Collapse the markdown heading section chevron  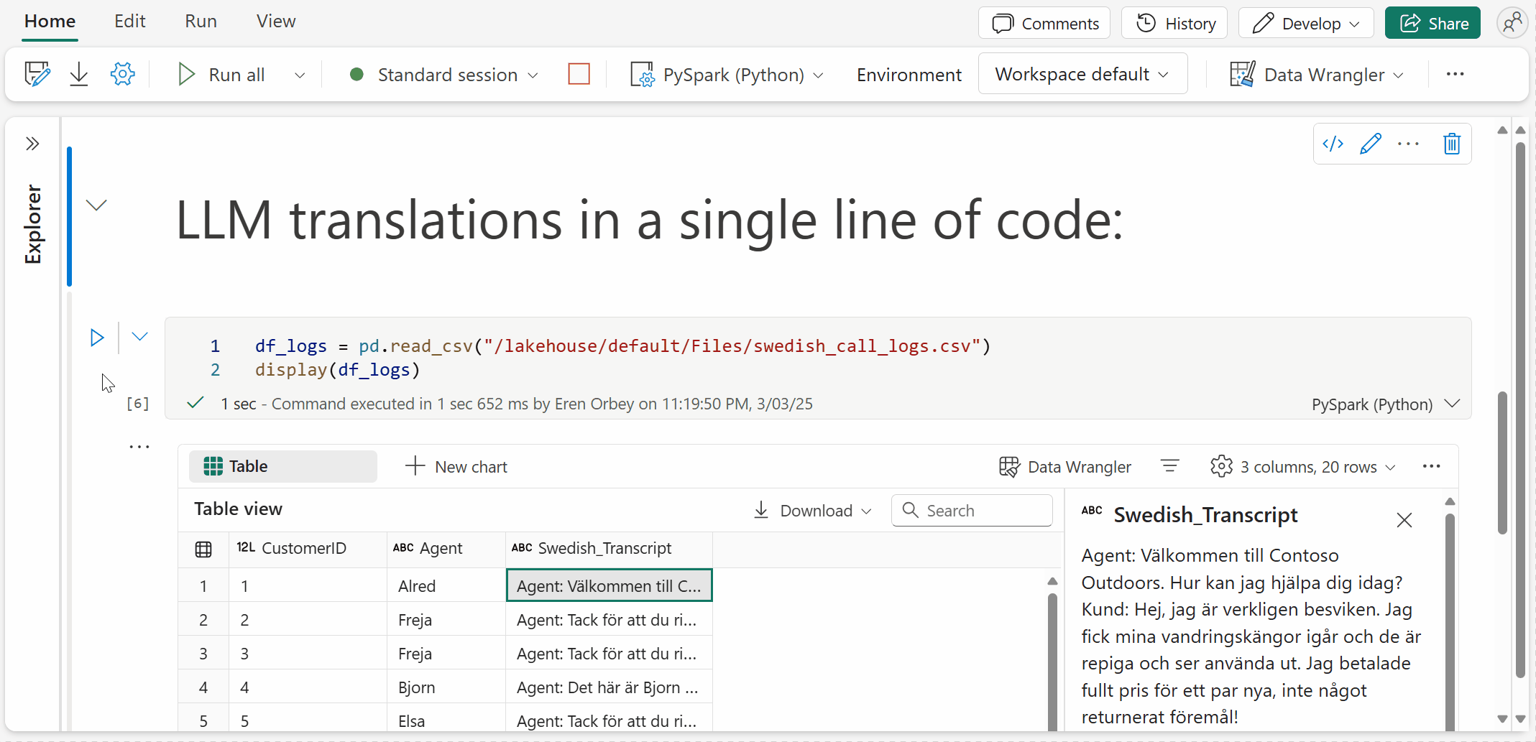pyautogui.click(x=96, y=205)
